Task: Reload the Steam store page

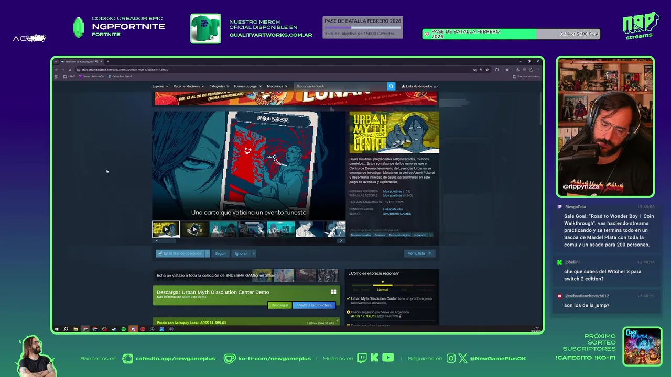Action: coord(70,70)
